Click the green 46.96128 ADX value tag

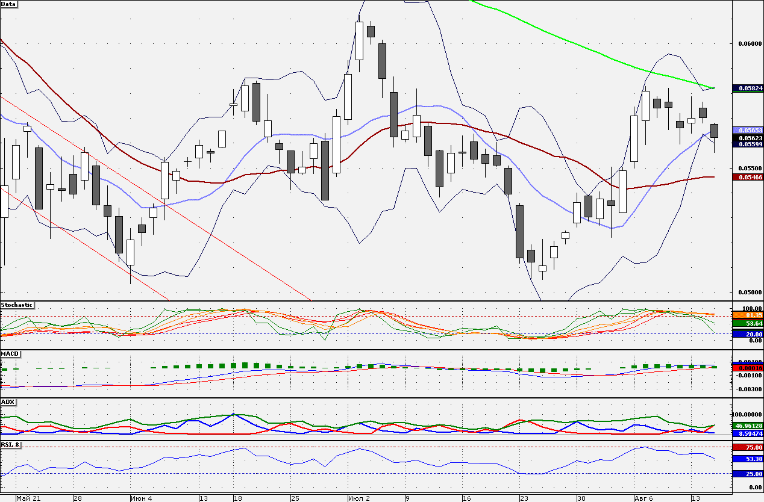[x=748, y=426]
